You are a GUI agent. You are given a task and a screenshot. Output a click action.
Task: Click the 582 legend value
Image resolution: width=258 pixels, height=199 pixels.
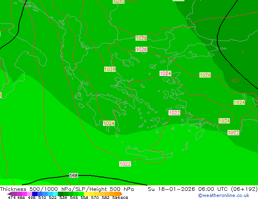(105, 197)
